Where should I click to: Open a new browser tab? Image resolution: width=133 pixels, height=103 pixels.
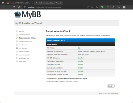point(65,3)
